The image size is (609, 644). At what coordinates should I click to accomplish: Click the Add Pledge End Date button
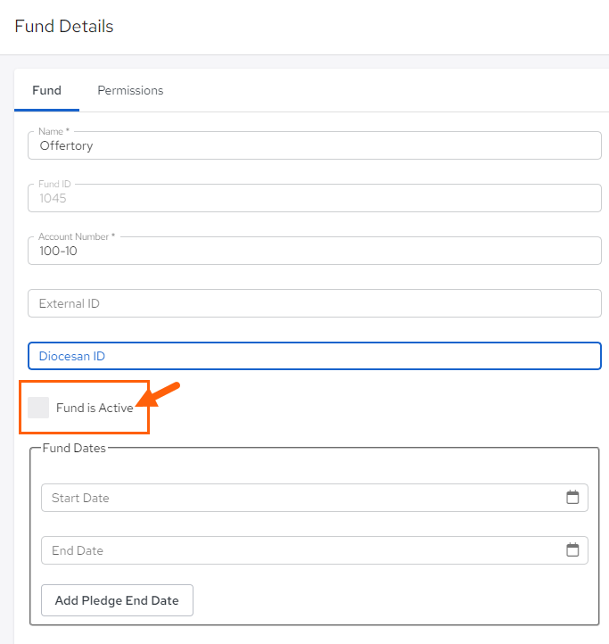tap(117, 600)
